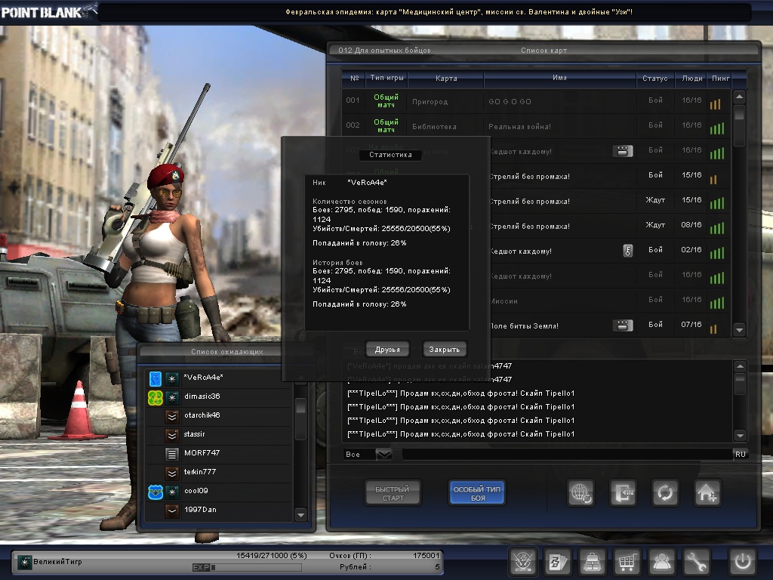Sort rooms by the Тип игры column header

point(386,78)
